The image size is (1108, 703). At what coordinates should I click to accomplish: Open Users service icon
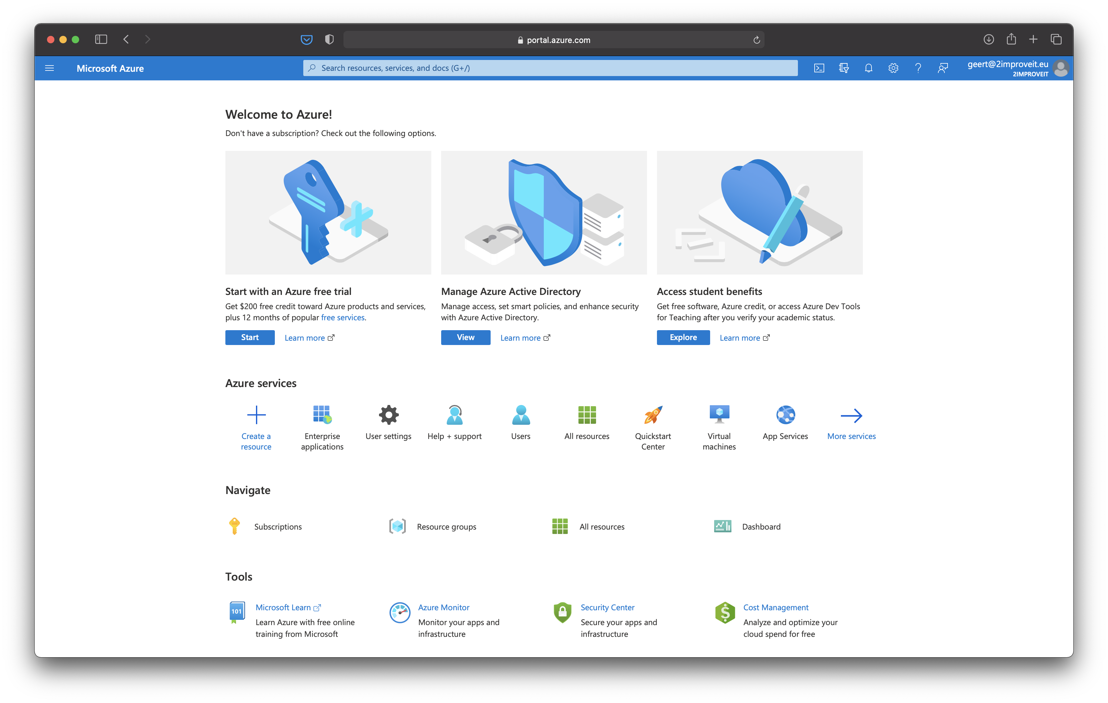[521, 415]
